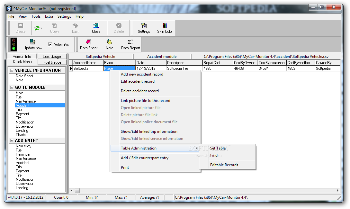Open the View menu
350x209 pixels.
pos(22,16)
